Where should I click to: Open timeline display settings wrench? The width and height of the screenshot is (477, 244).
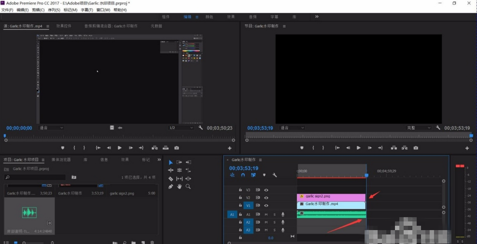tap(275, 175)
